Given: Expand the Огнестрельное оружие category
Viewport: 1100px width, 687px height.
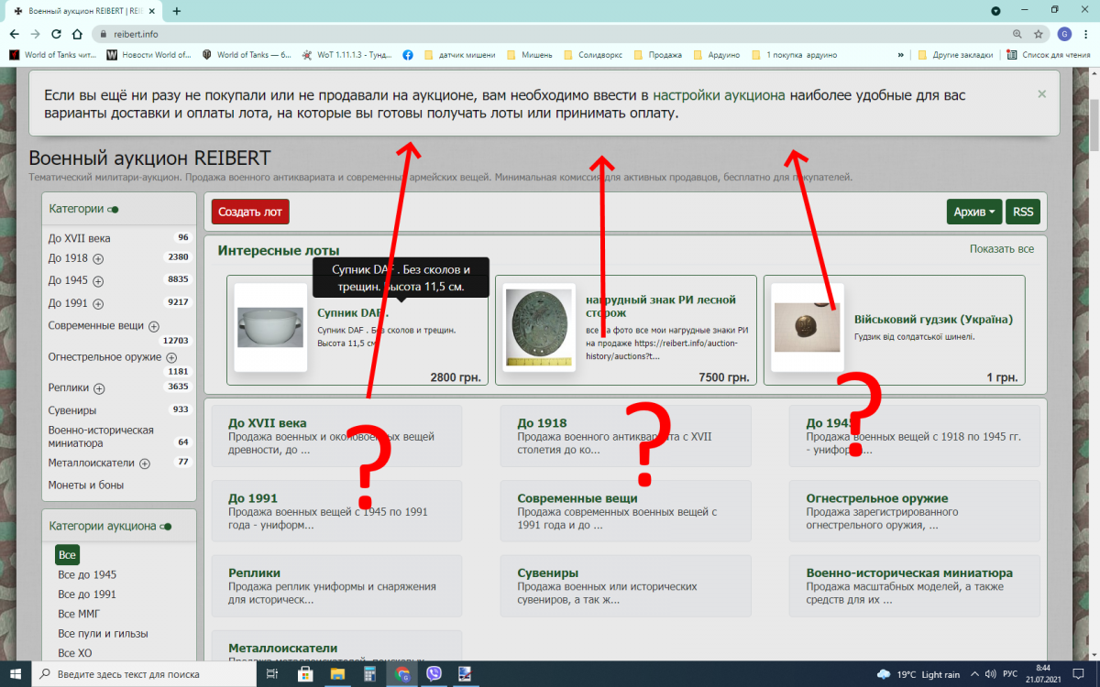Looking at the screenshot, I should pos(171,358).
